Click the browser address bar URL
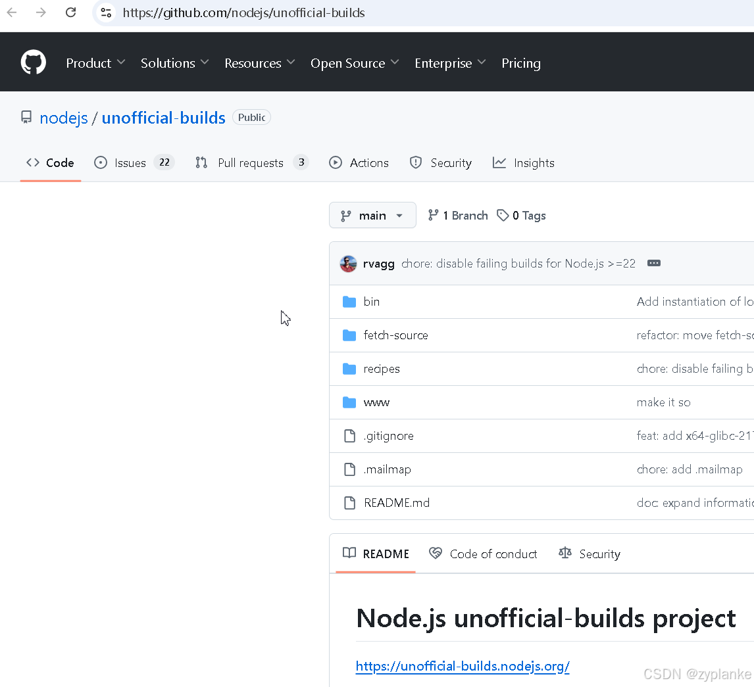 pos(244,12)
